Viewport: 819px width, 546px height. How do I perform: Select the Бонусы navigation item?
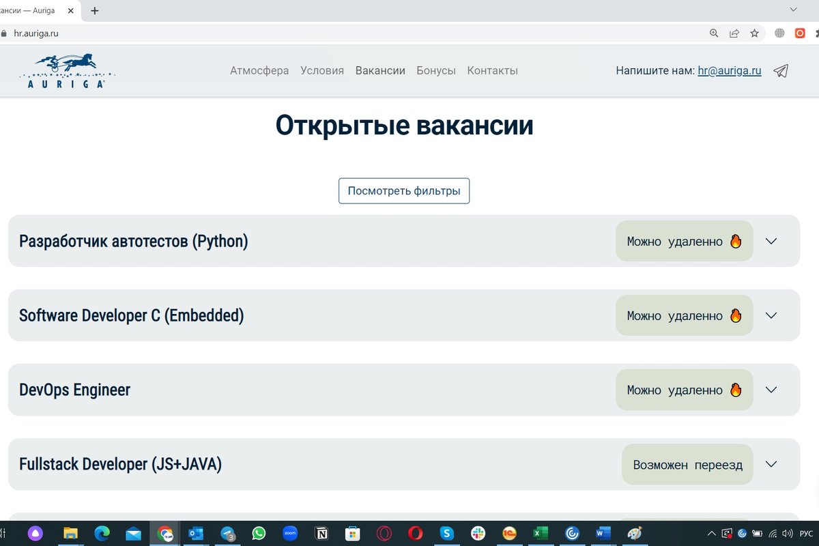point(436,71)
